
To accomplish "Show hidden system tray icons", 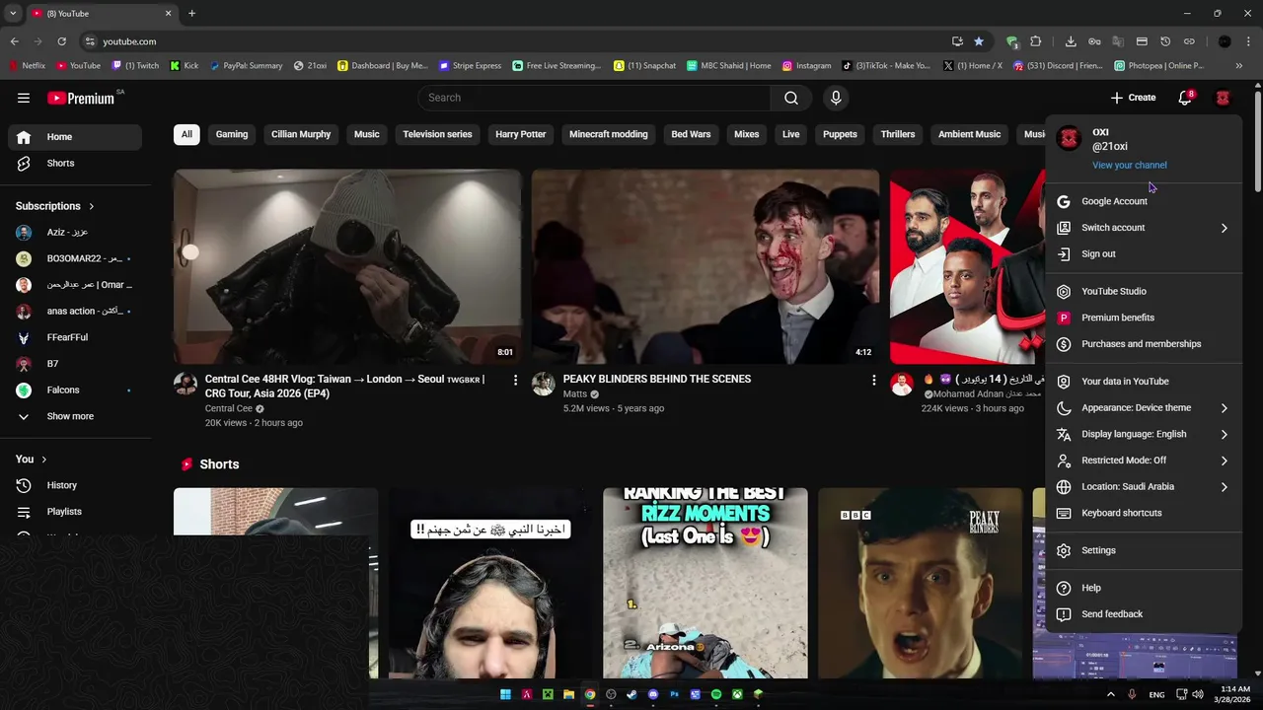I will click(x=1111, y=694).
